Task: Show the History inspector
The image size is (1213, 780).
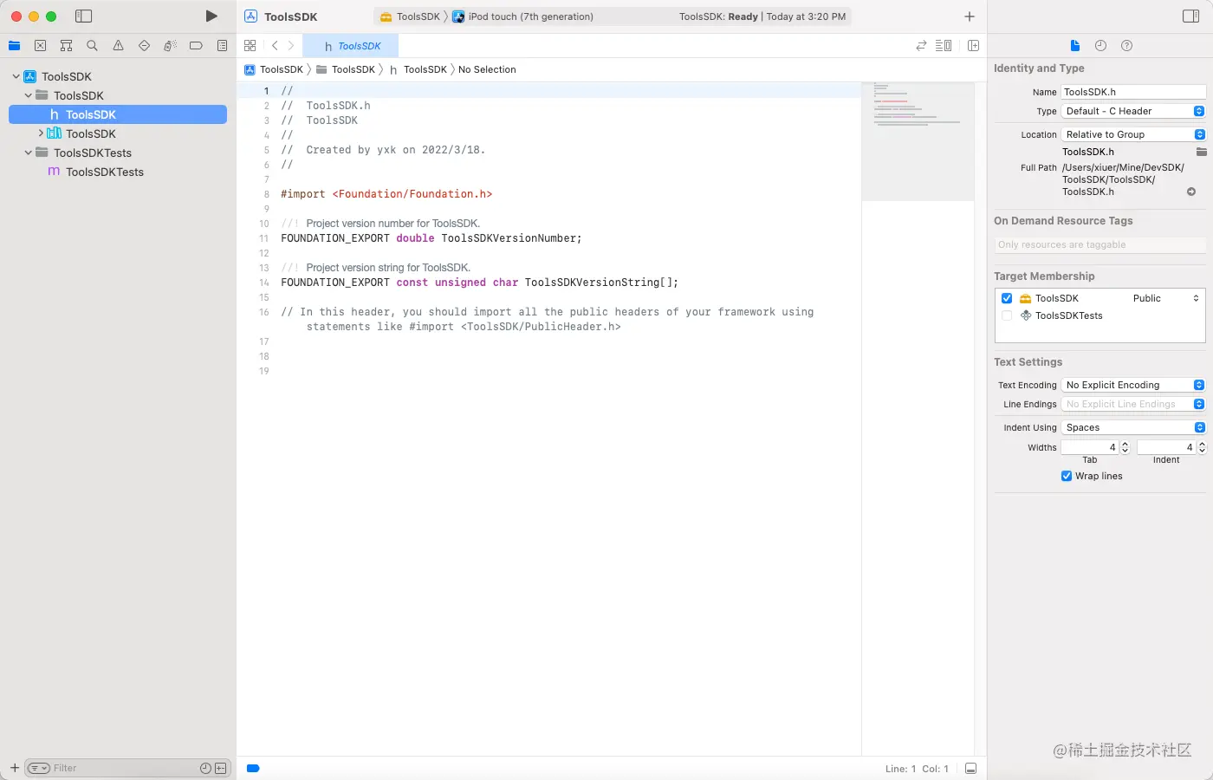Action: click(x=1100, y=46)
